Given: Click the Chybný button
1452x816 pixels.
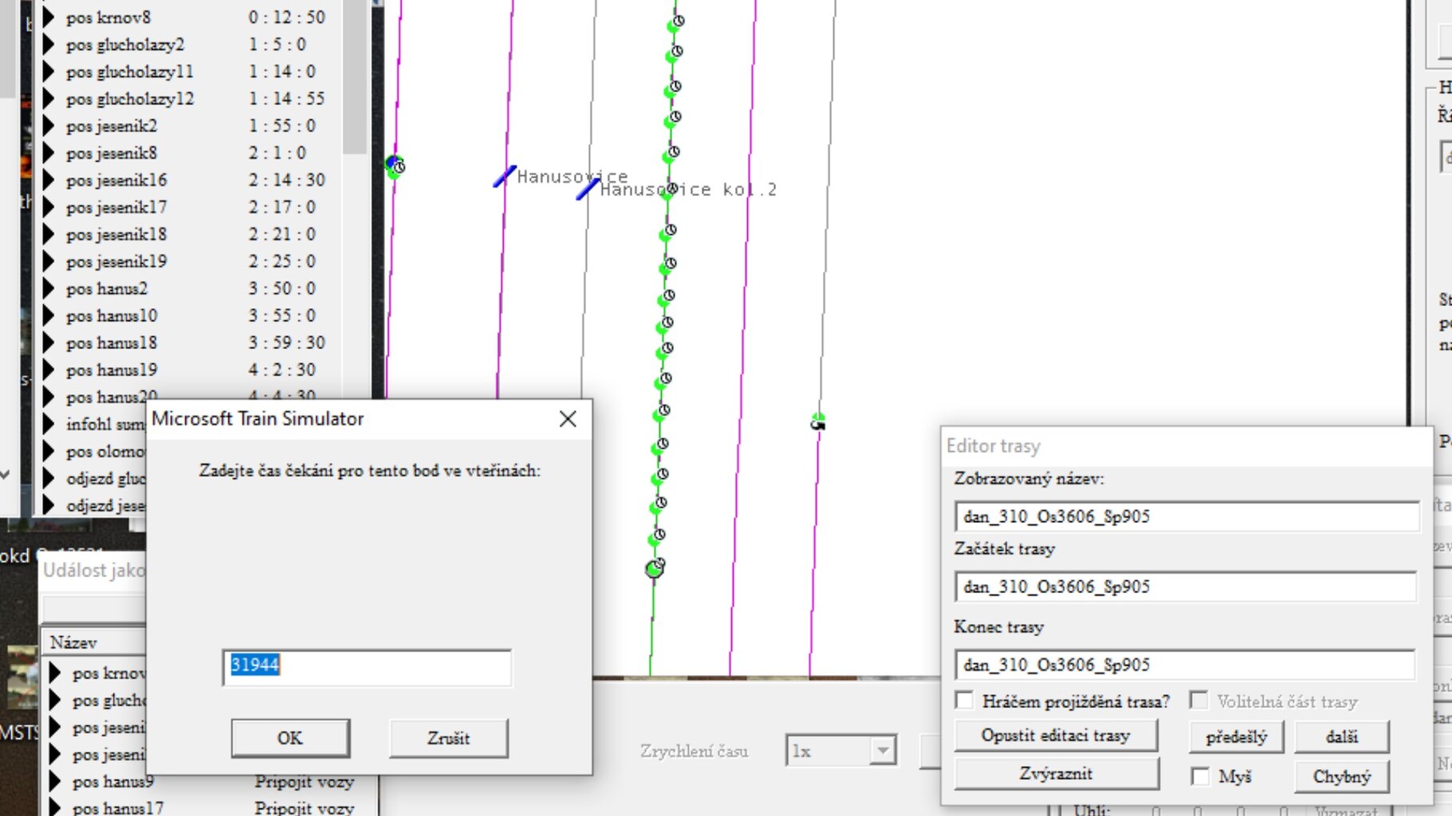Looking at the screenshot, I should click(x=1342, y=776).
